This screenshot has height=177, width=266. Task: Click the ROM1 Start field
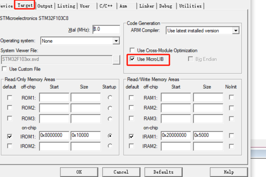point(54,97)
